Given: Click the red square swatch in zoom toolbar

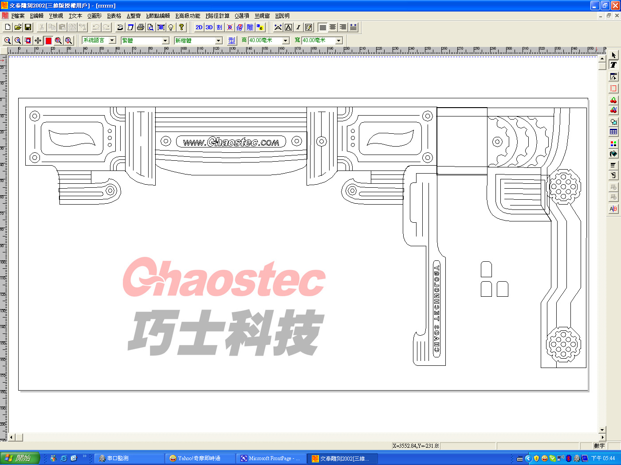Looking at the screenshot, I should click(x=48, y=41).
